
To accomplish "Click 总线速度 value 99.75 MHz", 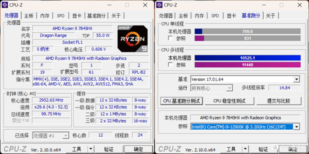I will [51, 114].
